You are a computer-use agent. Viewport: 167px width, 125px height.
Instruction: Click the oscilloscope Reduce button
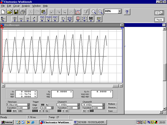(112, 104)
